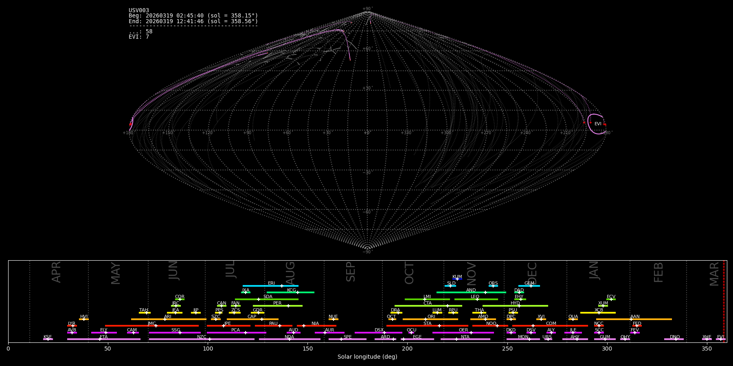Click the HYD shower label

[515, 303]
